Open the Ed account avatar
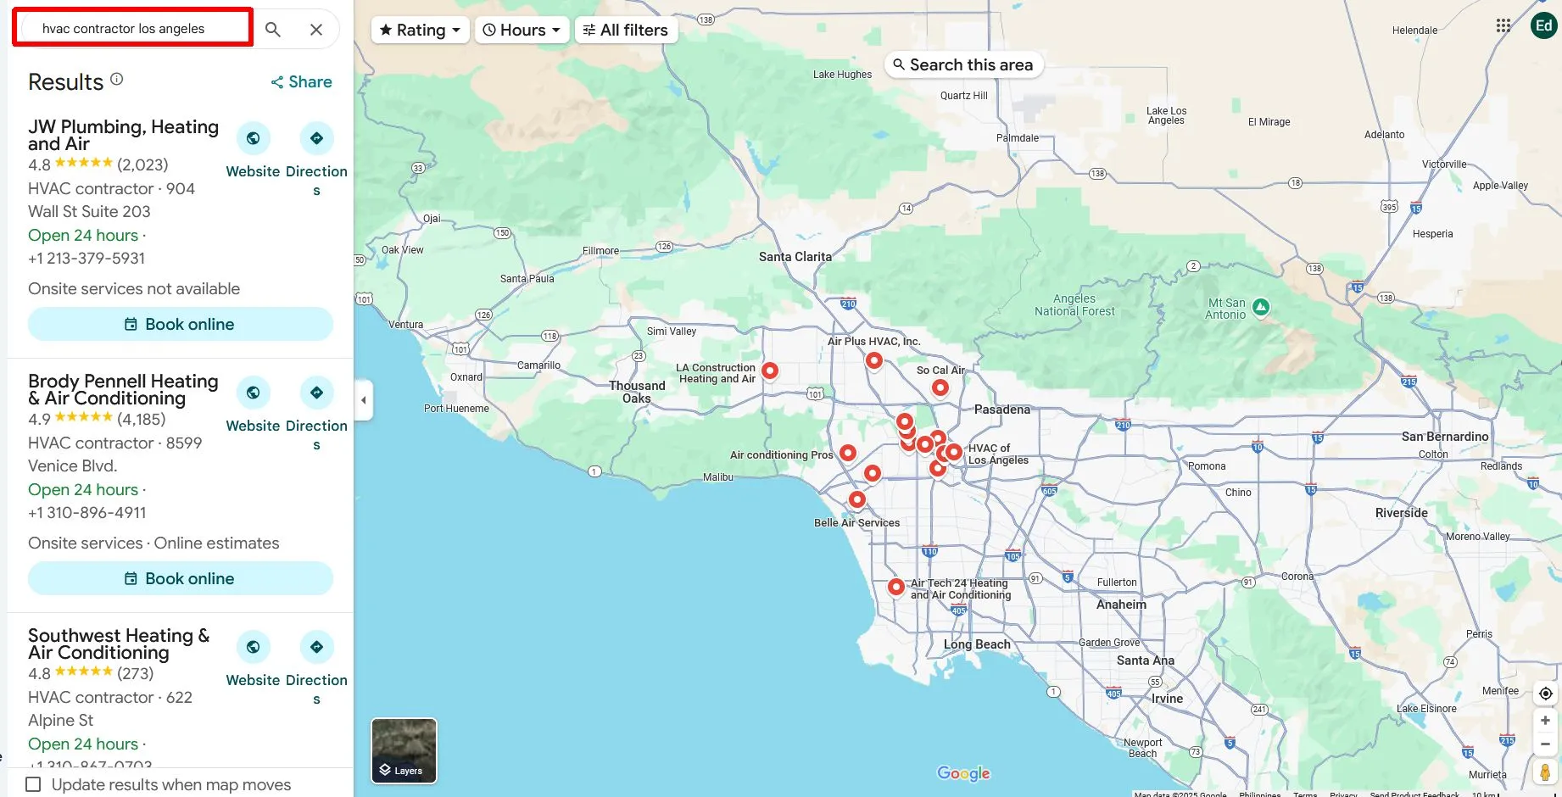This screenshot has width=1562, height=797. coord(1543,25)
